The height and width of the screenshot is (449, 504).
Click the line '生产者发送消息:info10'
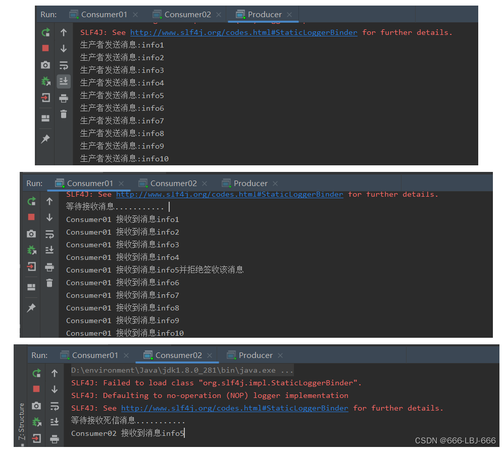124,159
